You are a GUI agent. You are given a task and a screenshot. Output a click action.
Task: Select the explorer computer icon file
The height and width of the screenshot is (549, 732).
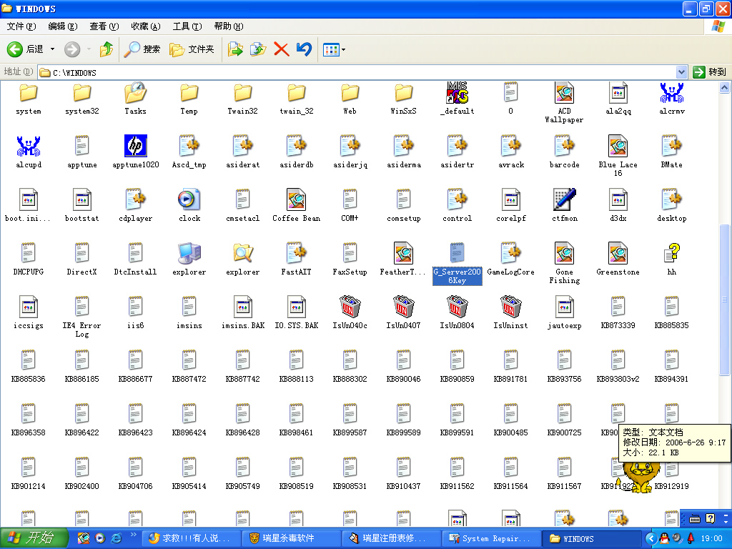pos(189,254)
